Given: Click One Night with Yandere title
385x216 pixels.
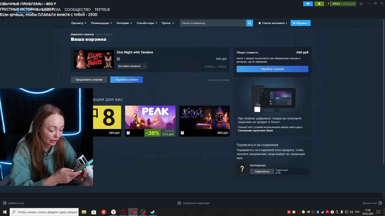Looking at the screenshot, I should click(135, 52).
